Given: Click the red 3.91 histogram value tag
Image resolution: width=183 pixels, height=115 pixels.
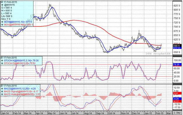Looking at the screenshot, I should [177, 93].
